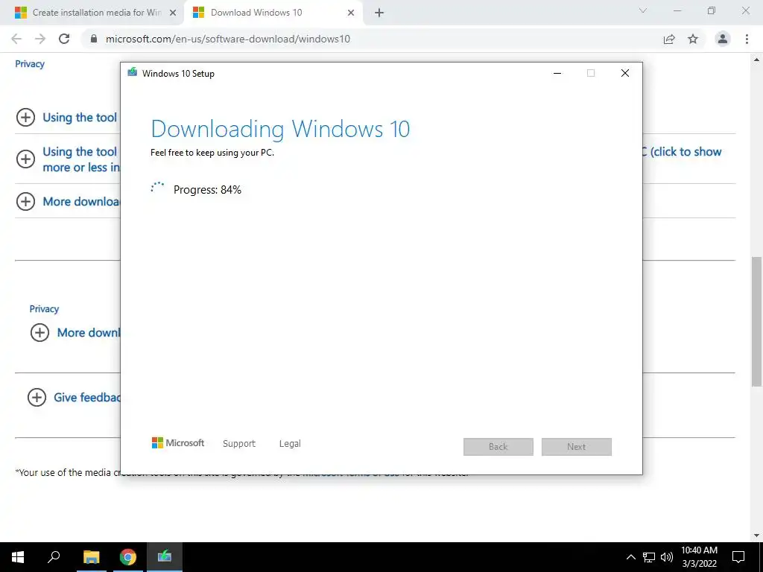Open the Chrome profile avatar

723,39
